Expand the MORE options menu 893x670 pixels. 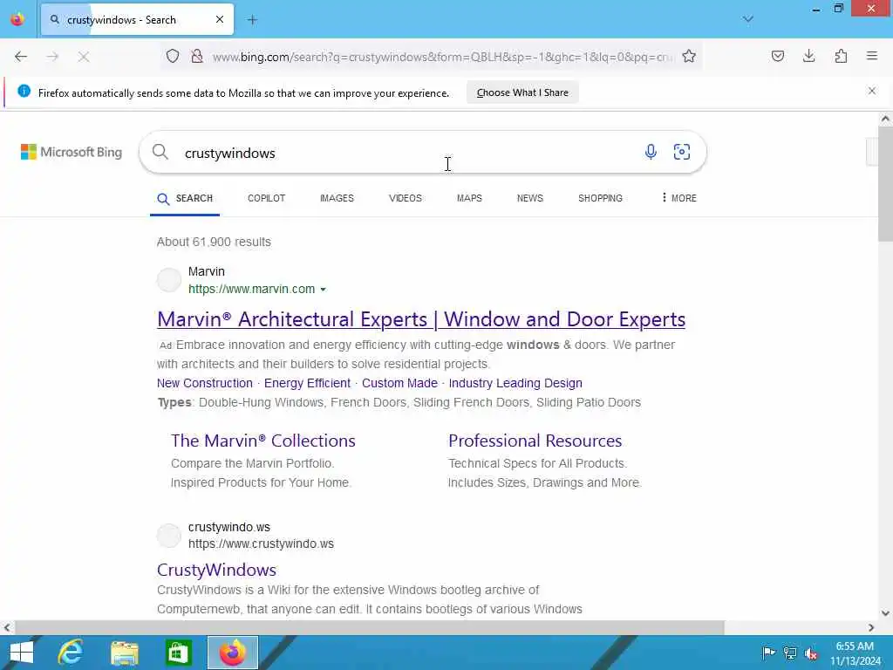[x=678, y=198]
